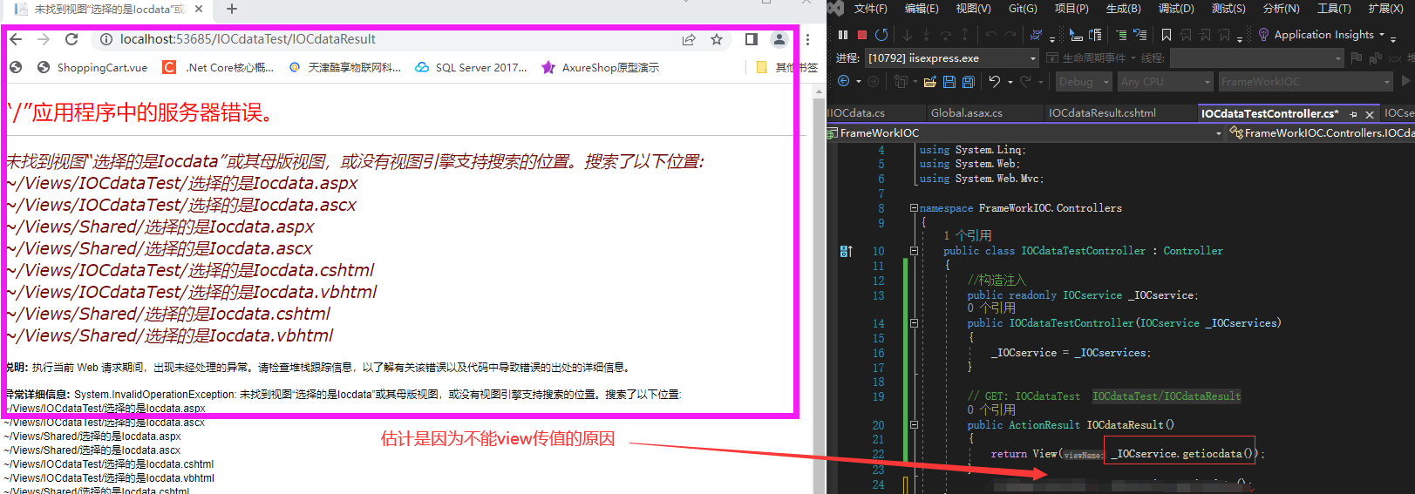Collapse the IOCdataResult method block
Image resolution: width=1415 pixels, height=494 pixels.
[914, 425]
